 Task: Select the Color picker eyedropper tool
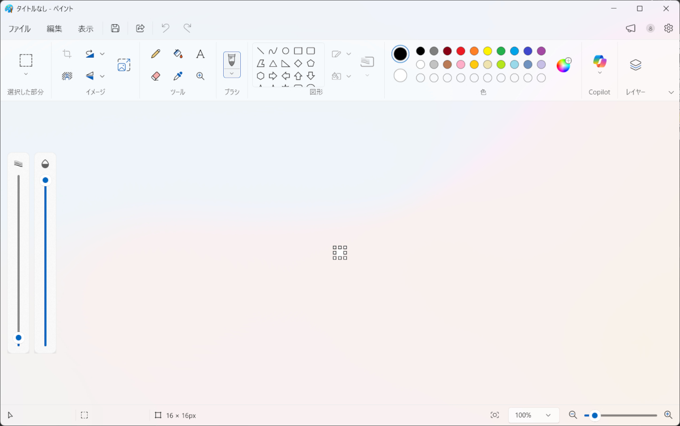pos(178,76)
